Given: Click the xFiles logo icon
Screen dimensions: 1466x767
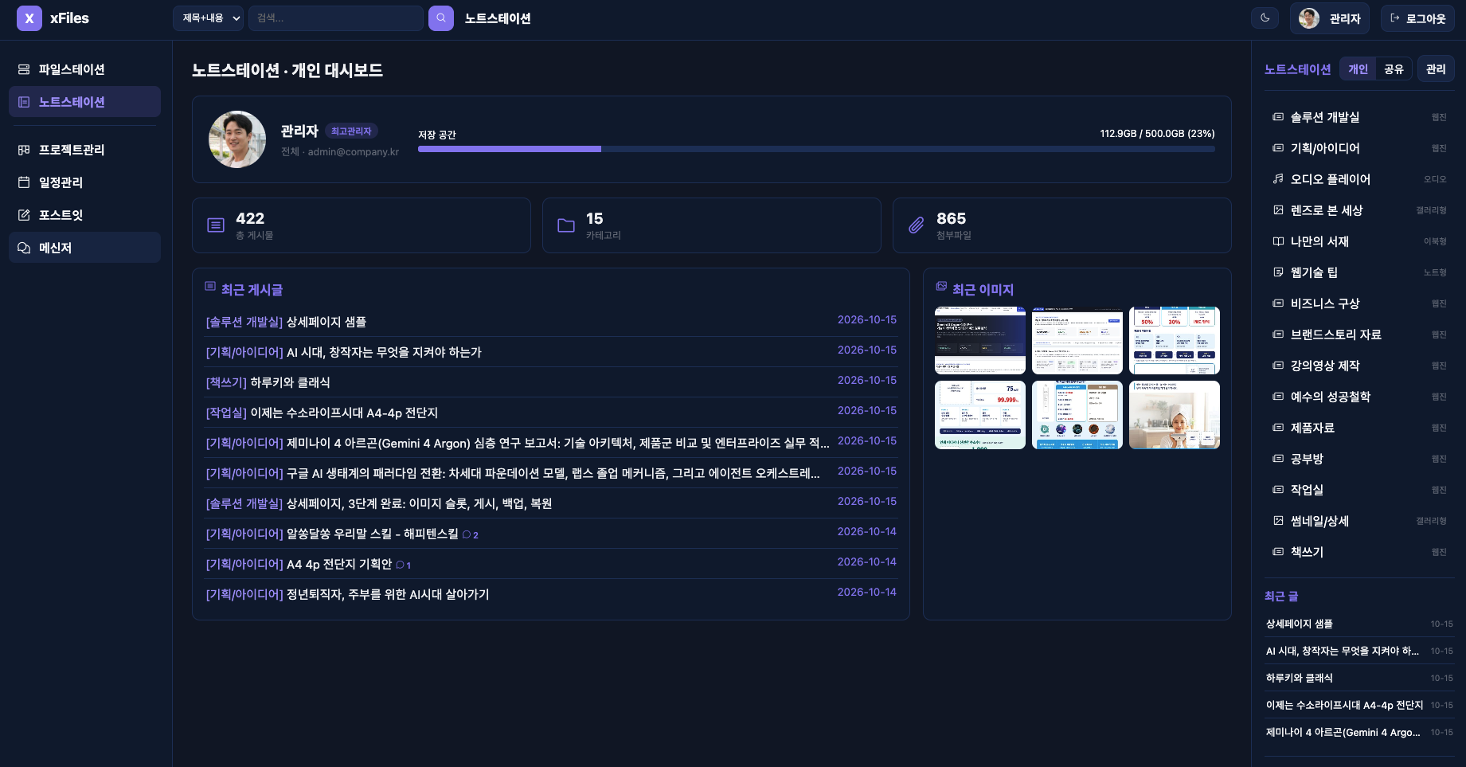Looking at the screenshot, I should [29, 18].
